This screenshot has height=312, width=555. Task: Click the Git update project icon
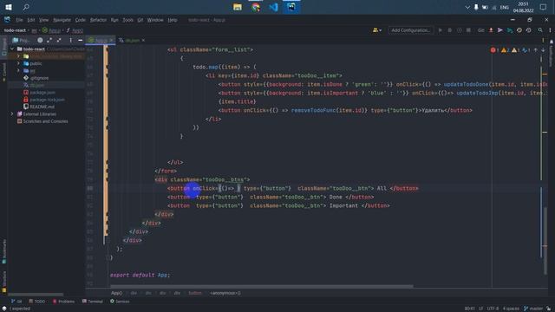(x=491, y=30)
